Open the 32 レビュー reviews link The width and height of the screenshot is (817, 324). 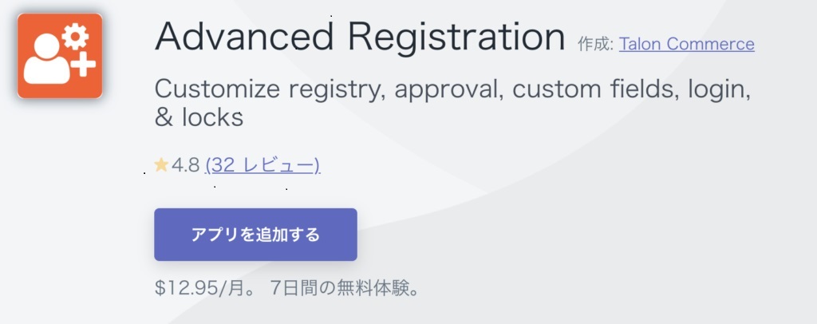coord(262,165)
